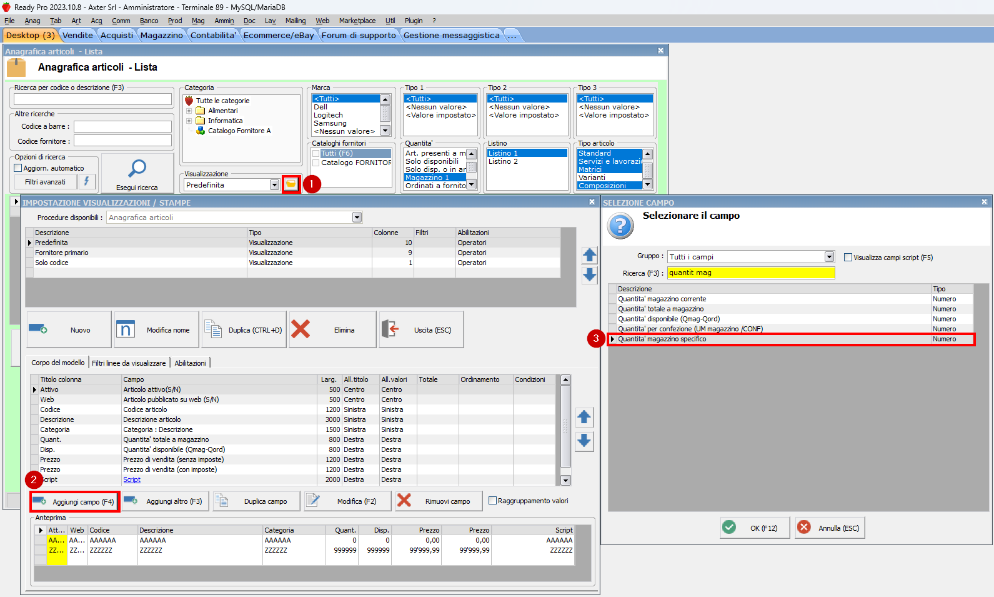Click the Tipo articolo list scroll down arrow
The height and width of the screenshot is (597, 994).
pos(647,184)
